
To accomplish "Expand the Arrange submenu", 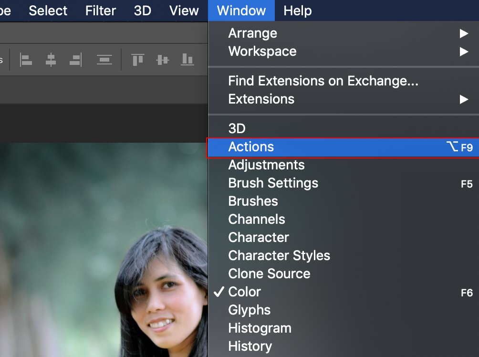I will [252, 33].
